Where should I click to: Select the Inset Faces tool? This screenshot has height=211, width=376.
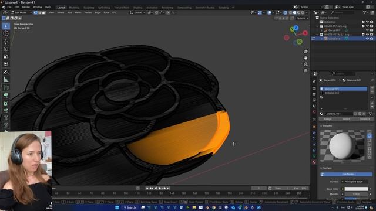(6, 103)
